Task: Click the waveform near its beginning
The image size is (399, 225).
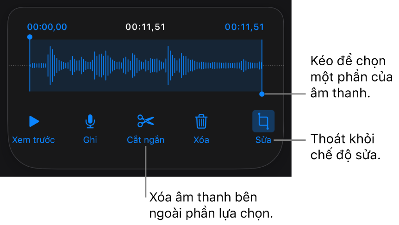Action: [x=38, y=65]
